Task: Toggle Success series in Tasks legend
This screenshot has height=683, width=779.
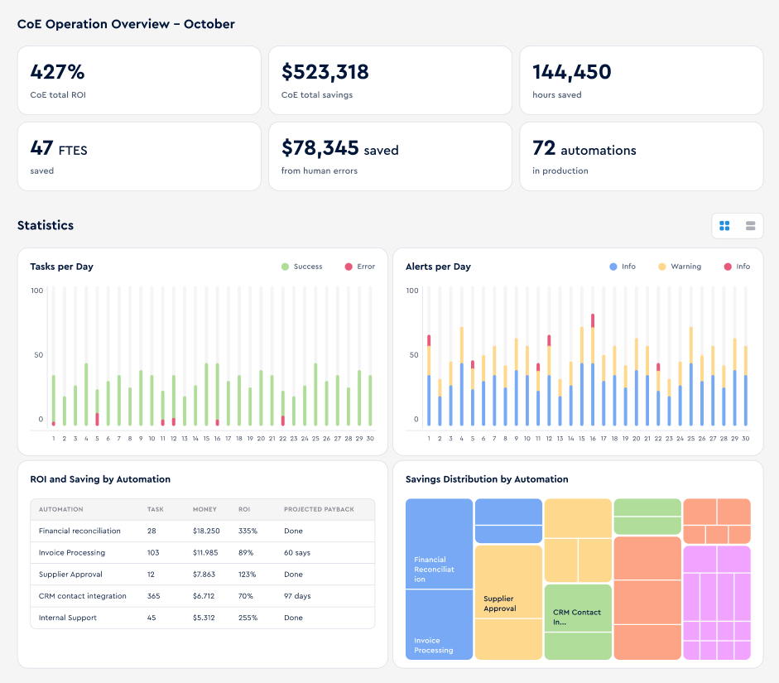Action: (x=302, y=267)
